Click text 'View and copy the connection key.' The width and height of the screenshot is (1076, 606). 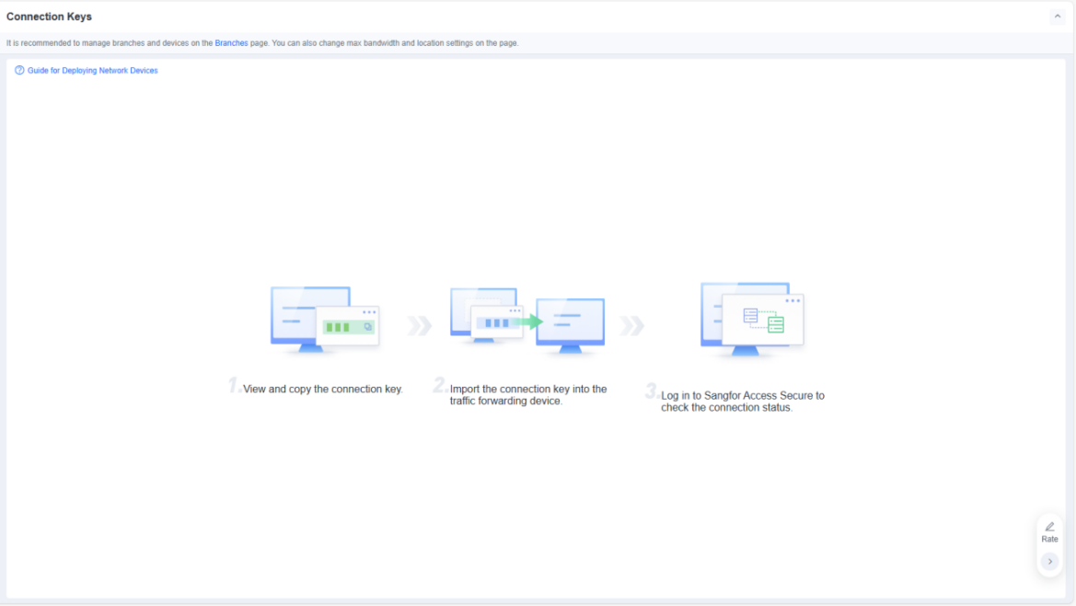[x=323, y=390]
